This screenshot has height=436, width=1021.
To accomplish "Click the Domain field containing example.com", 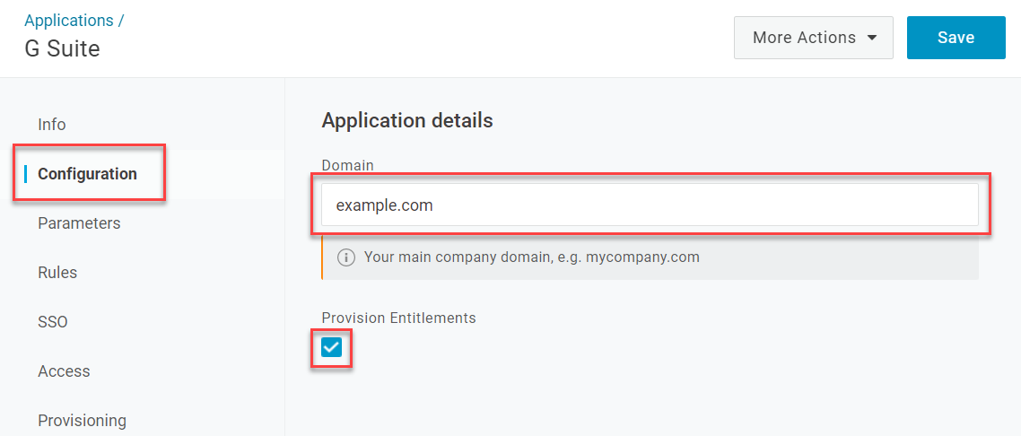I will tap(650, 205).
